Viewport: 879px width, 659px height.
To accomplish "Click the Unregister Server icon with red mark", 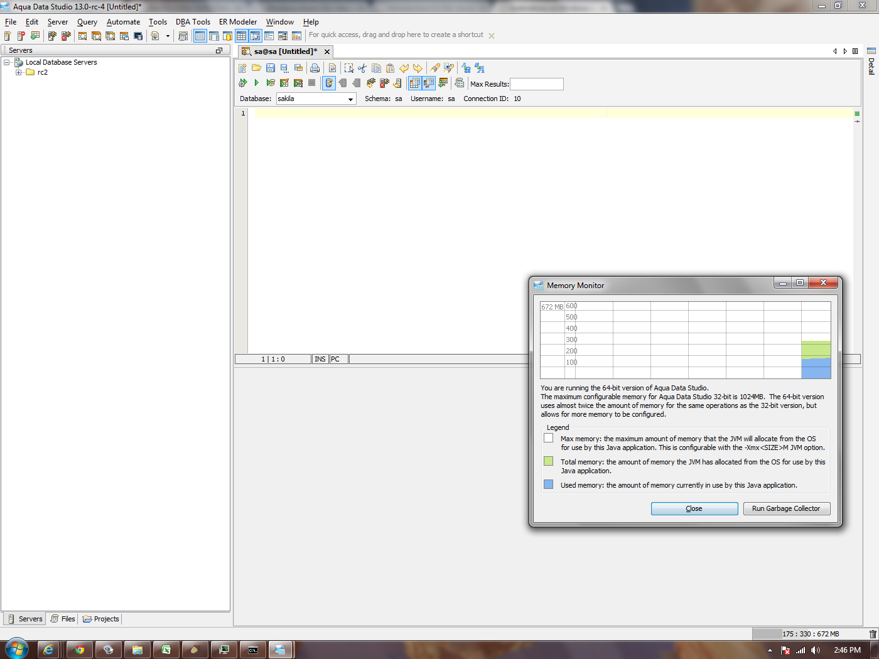I will (x=21, y=36).
